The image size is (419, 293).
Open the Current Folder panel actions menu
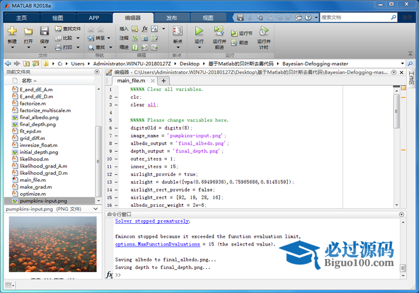click(98, 71)
